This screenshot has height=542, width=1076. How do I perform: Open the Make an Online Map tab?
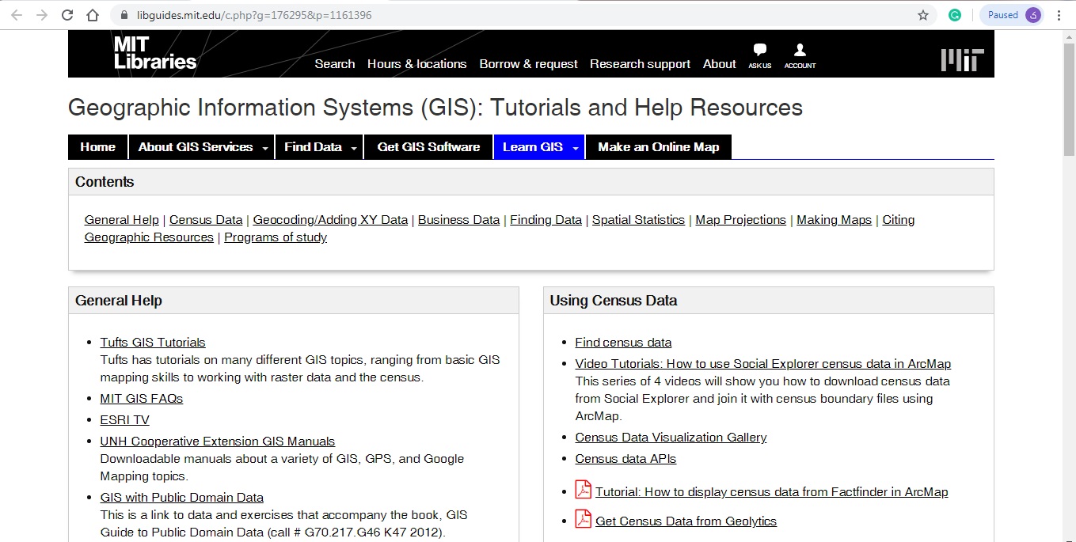(x=659, y=147)
